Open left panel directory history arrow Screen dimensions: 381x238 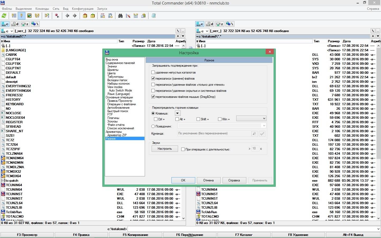(x=183, y=36)
